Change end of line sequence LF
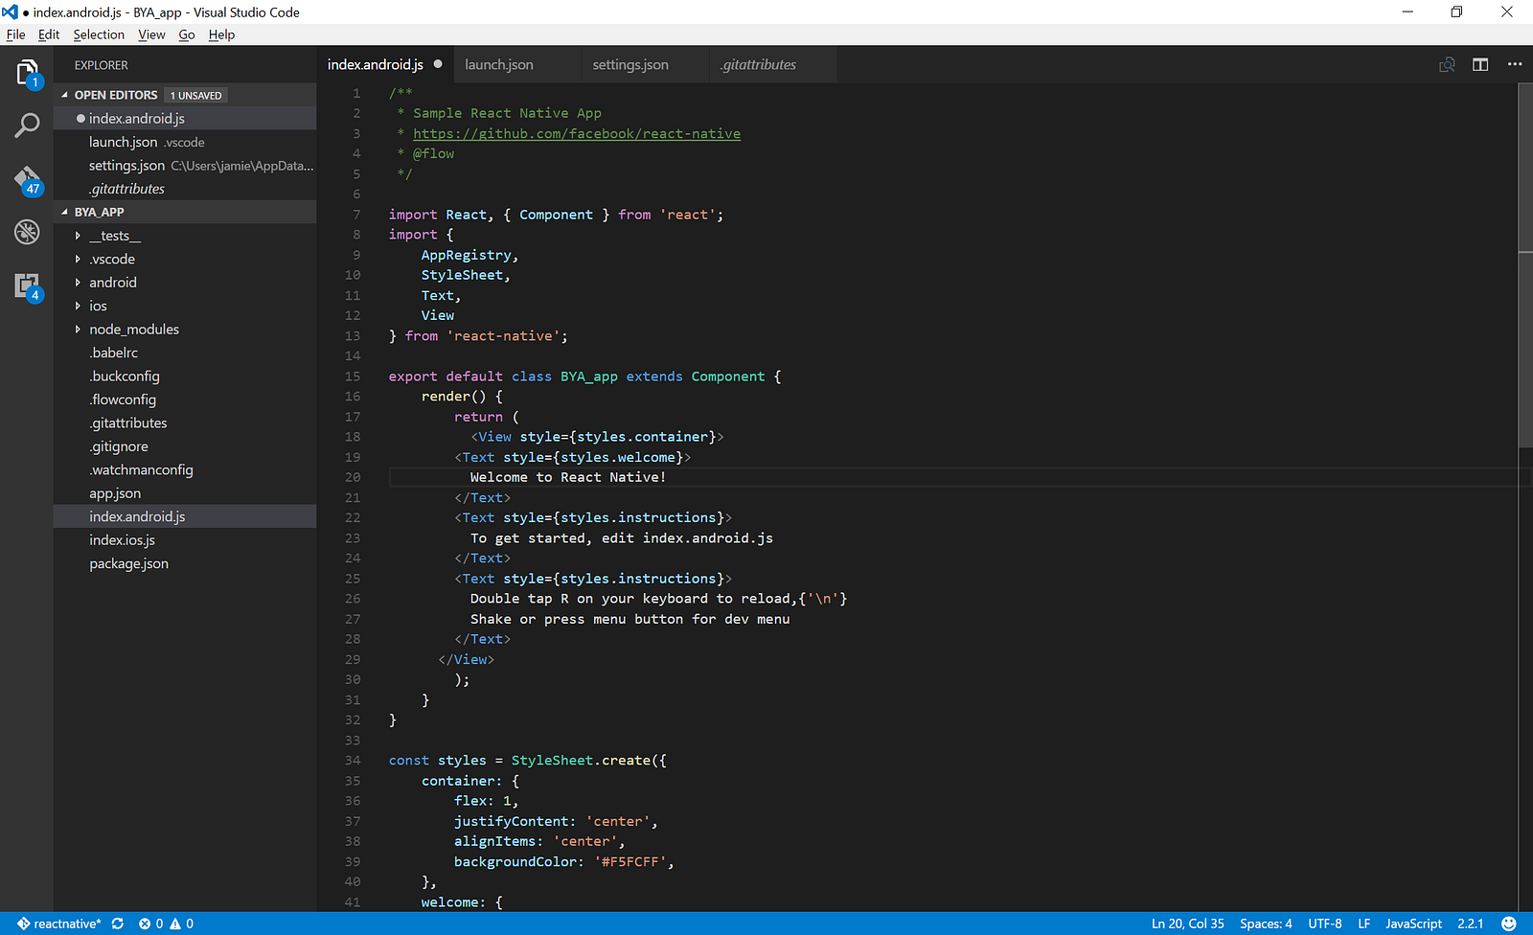This screenshot has height=935, width=1533. (x=1364, y=924)
